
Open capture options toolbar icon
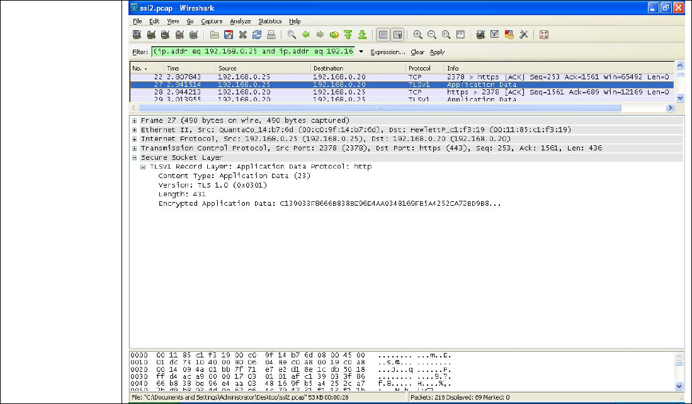(151, 35)
